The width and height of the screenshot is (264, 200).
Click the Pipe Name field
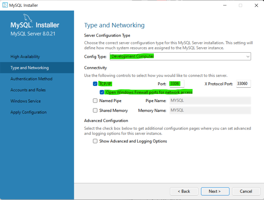[x=210, y=101]
